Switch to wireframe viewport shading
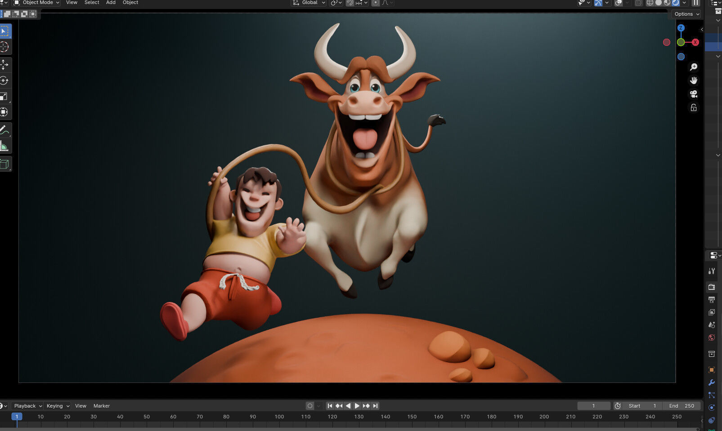722x431 pixels. (x=650, y=3)
